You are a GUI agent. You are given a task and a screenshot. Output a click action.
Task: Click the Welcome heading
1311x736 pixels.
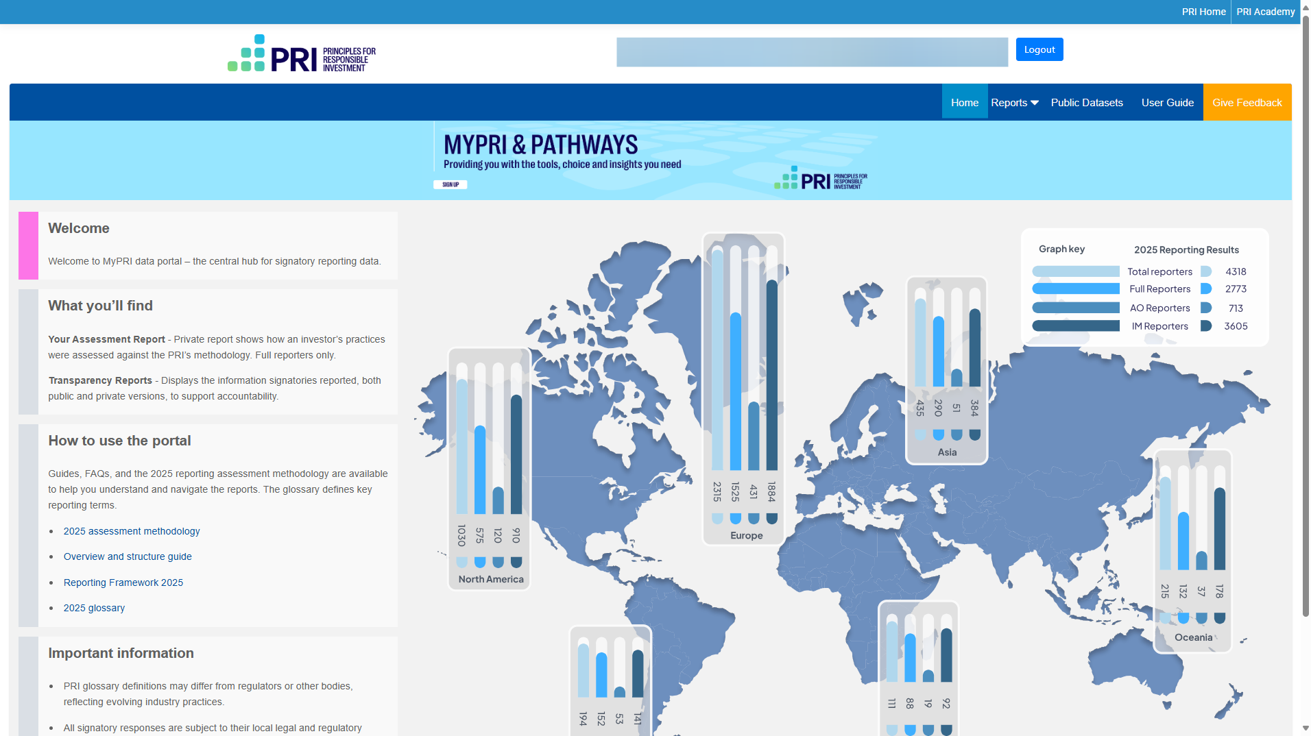click(79, 228)
